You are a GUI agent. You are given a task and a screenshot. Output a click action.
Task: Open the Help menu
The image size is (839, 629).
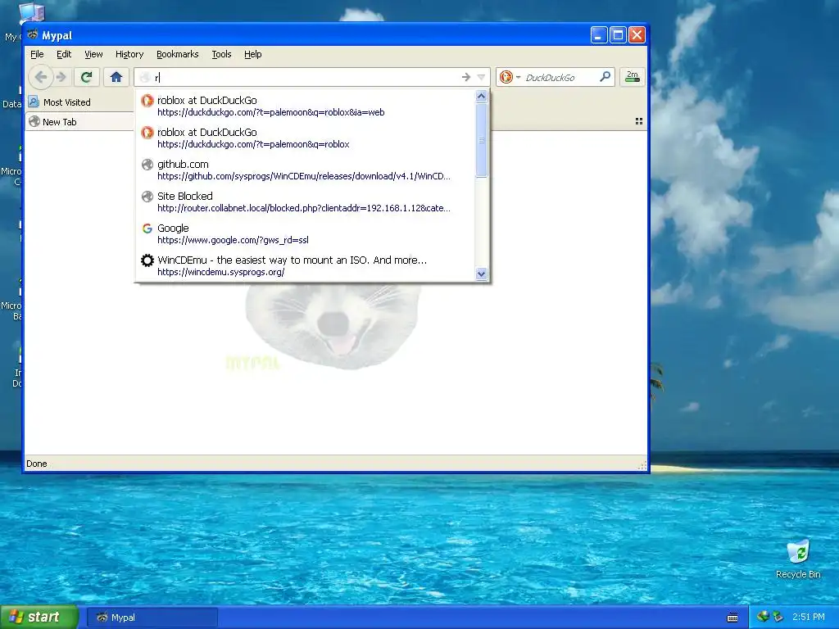[x=252, y=54]
